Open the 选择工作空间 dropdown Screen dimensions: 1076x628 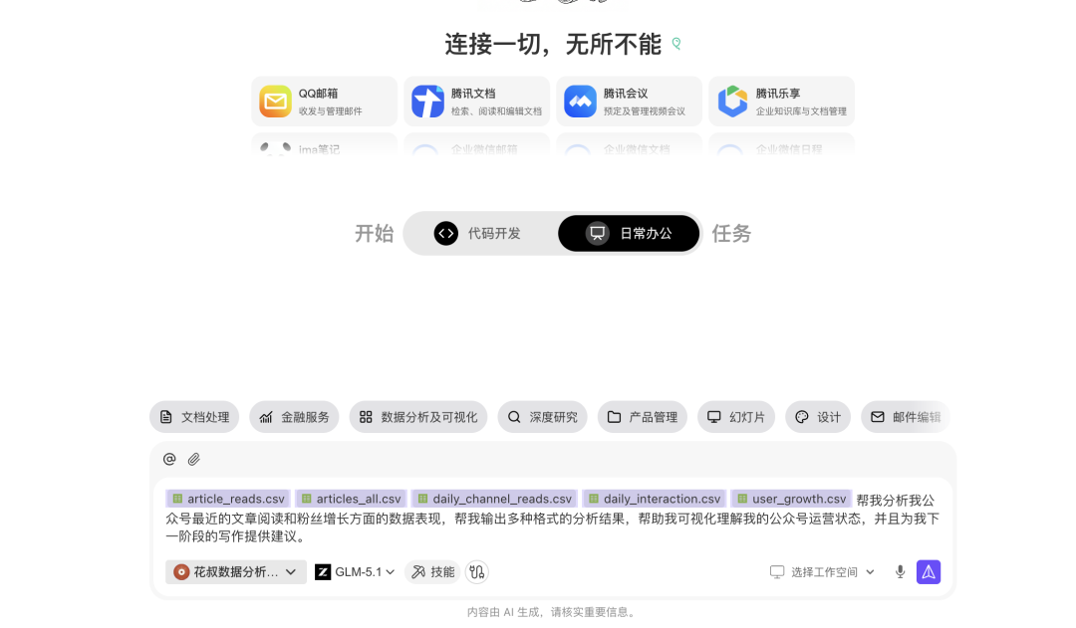coord(822,572)
